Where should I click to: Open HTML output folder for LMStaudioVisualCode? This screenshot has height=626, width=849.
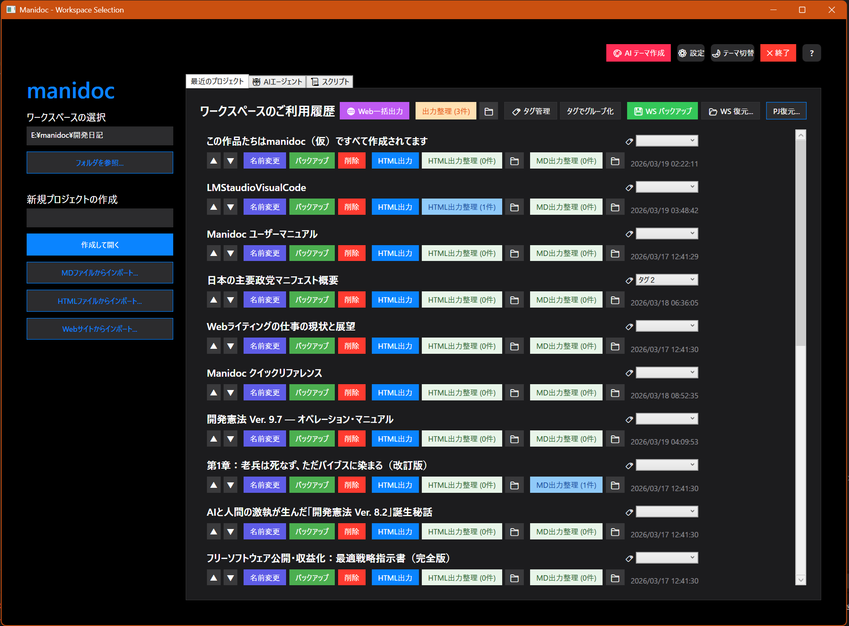click(x=514, y=207)
